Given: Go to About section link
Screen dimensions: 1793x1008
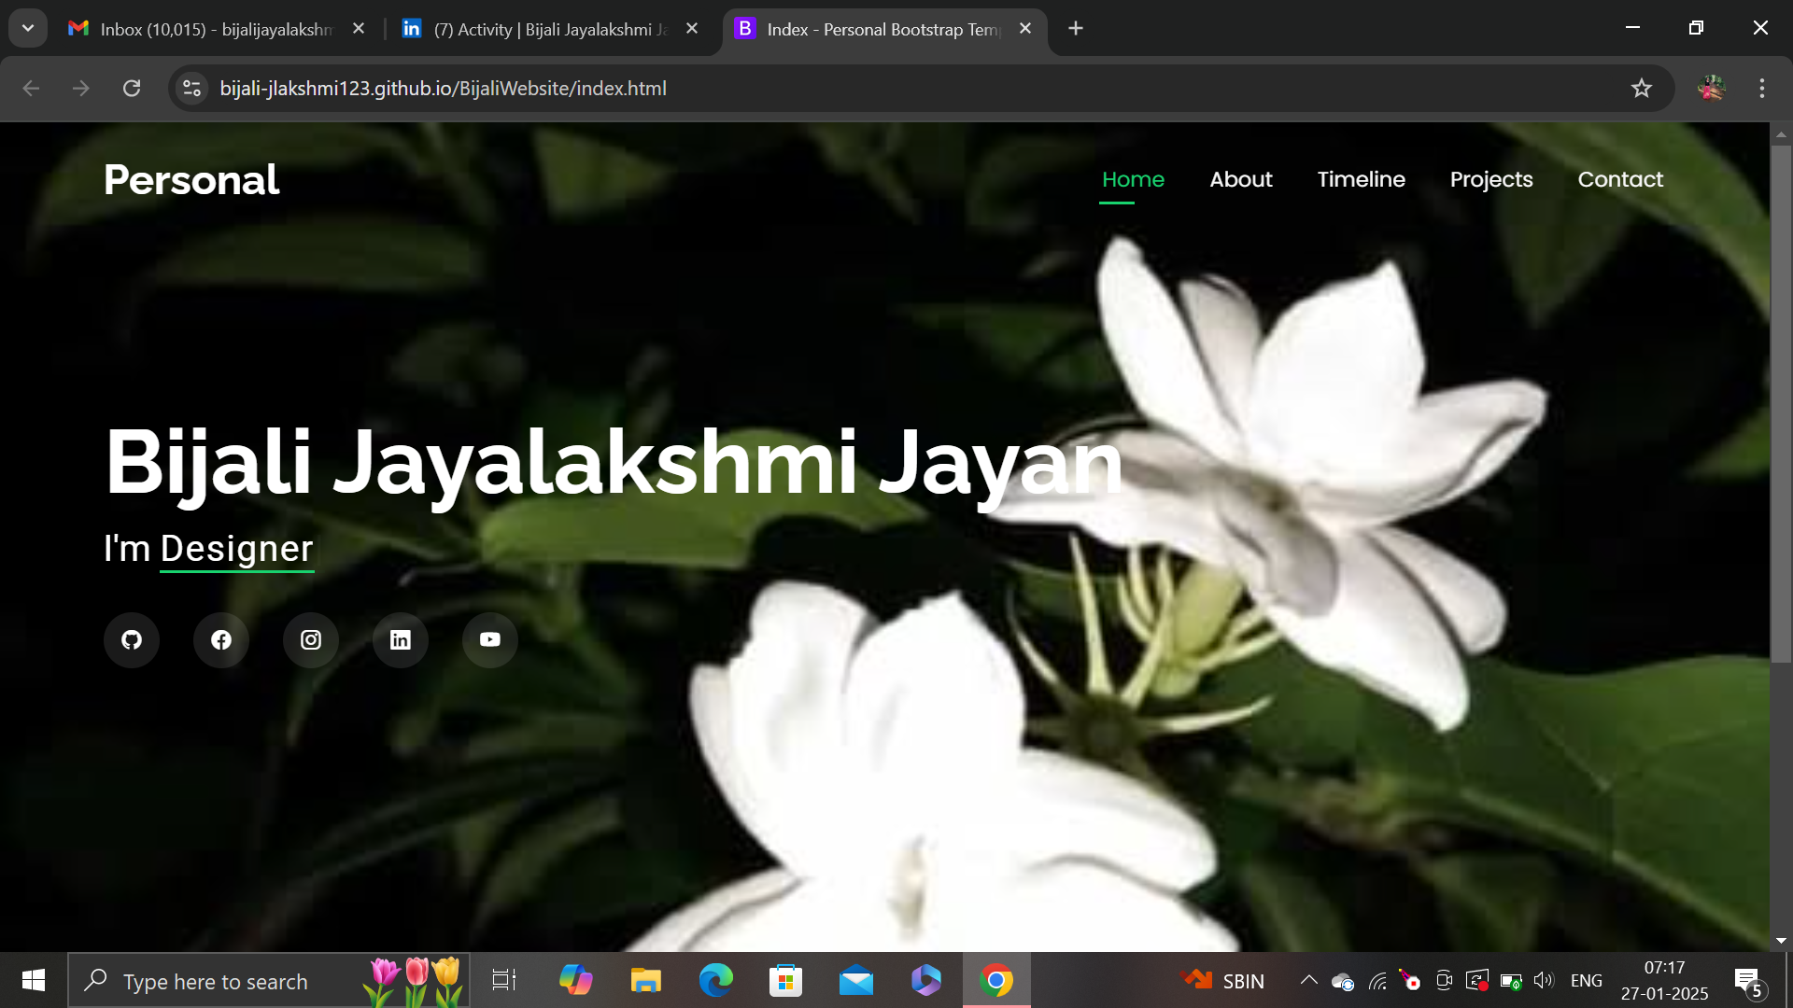Looking at the screenshot, I should point(1240,179).
